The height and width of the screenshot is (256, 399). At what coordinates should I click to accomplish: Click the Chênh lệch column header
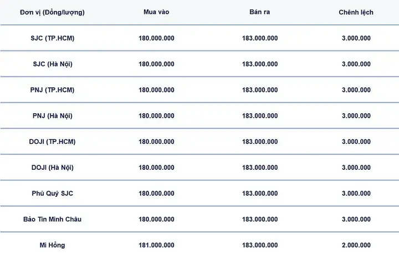pyautogui.click(x=356, y=12)
